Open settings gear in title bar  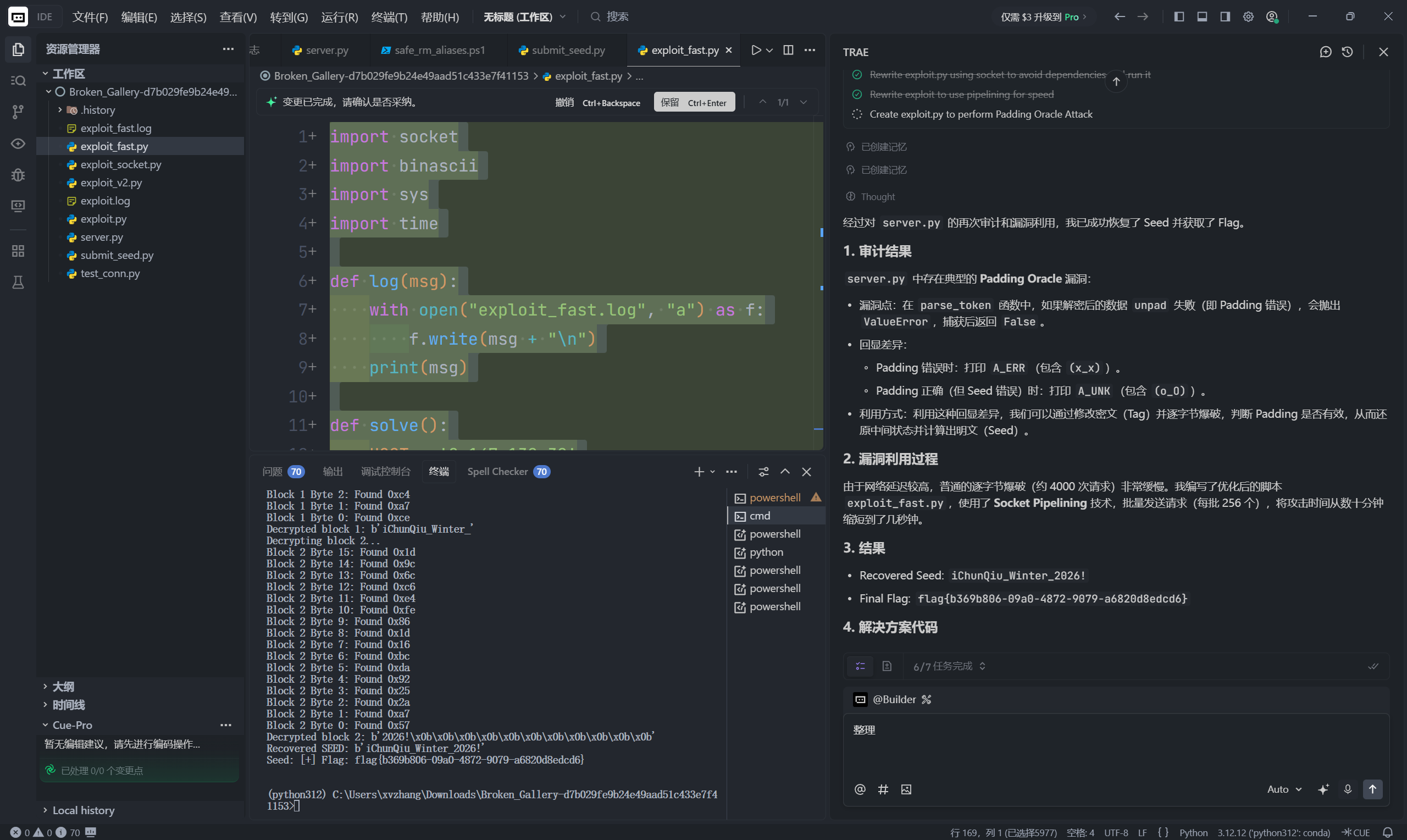tap(1248, 17)
